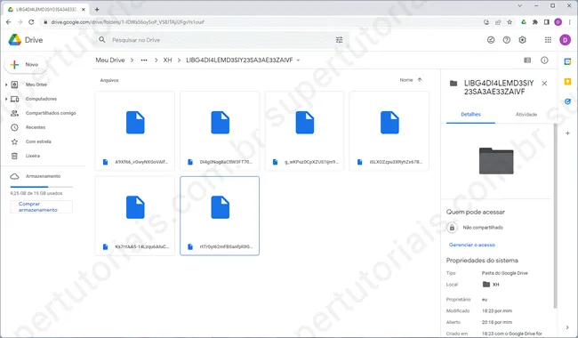578x338 pixels.
Task: Click the lock icon under Quem pode acessar
Action: click(452, 228)
